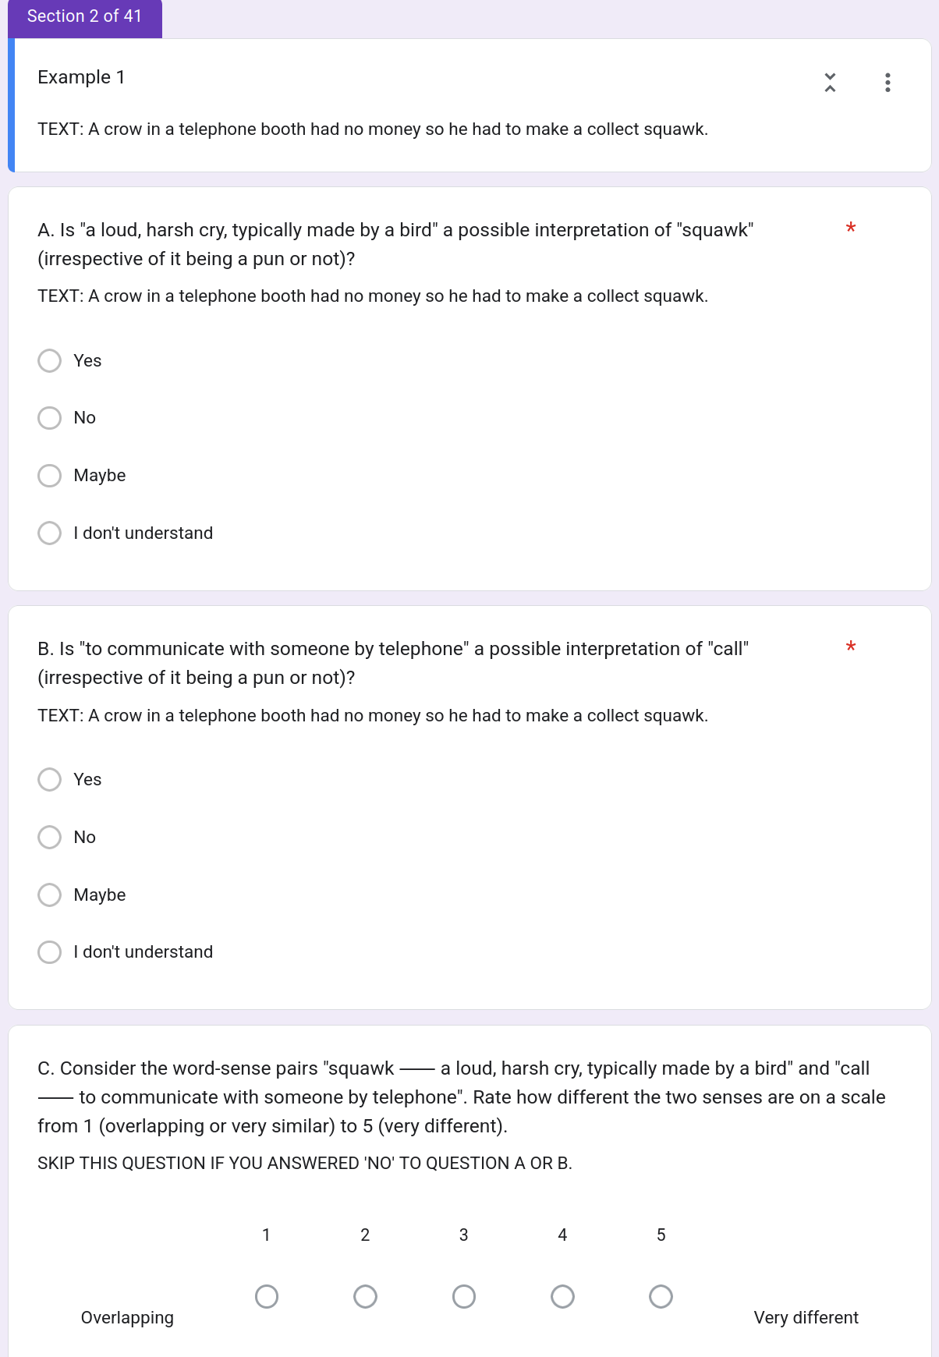Rate sense difference as 2 on scale
The width and height of the screenshot is (939, 1357).
(x=365, y=1296)
